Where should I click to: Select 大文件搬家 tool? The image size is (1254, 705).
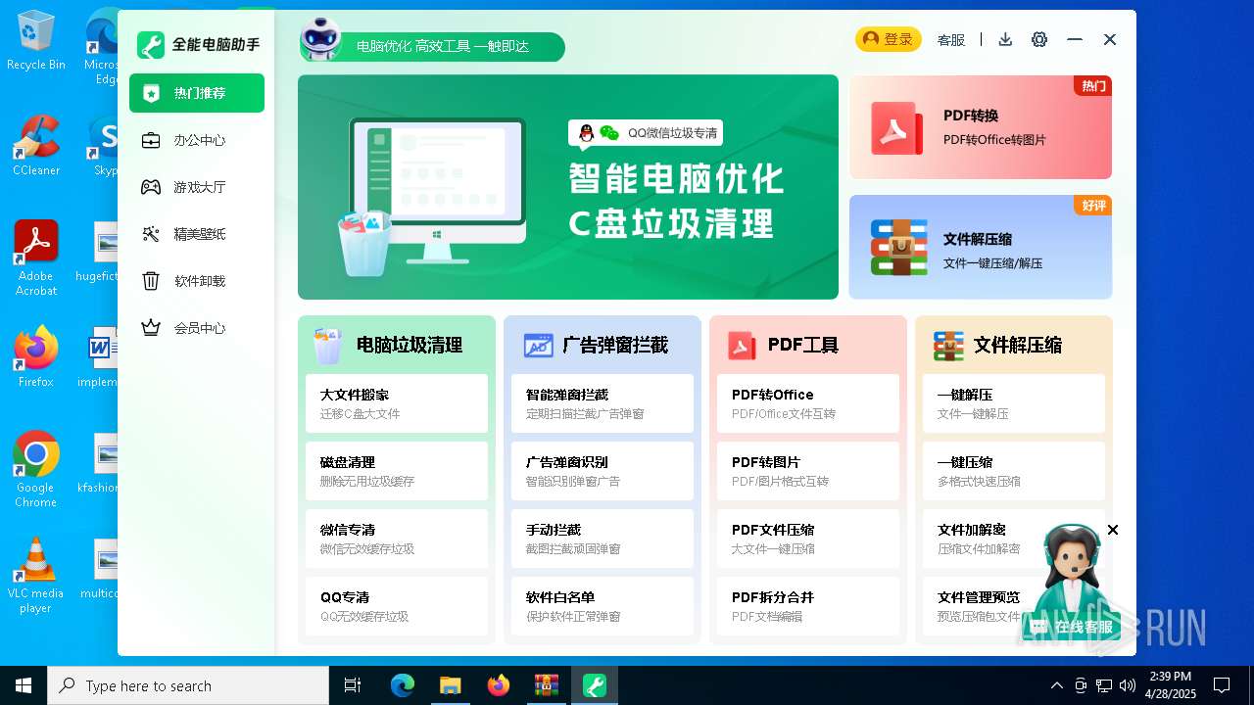[397, 403]
